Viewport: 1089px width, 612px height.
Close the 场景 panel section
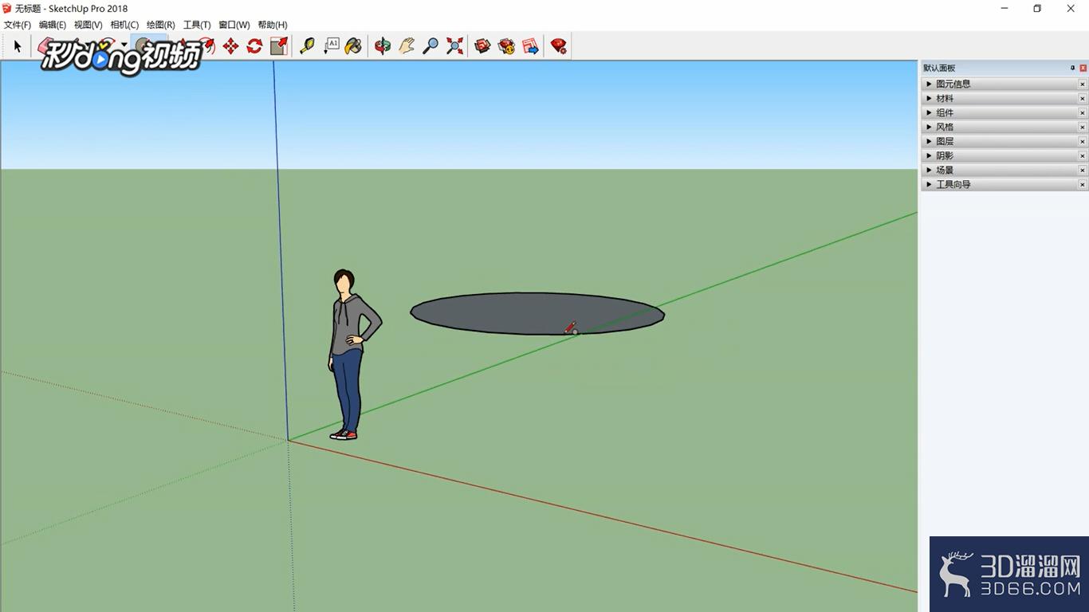(x=1083, y=170)
